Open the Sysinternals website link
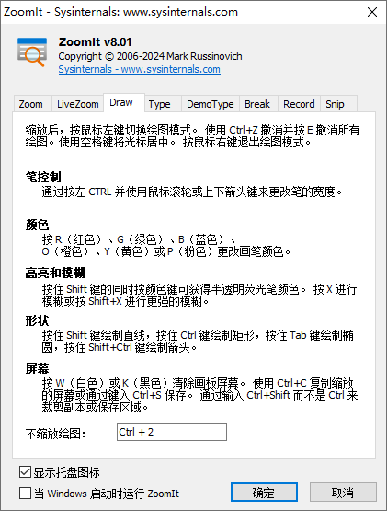Screen dimensions: 387x511 140,69
